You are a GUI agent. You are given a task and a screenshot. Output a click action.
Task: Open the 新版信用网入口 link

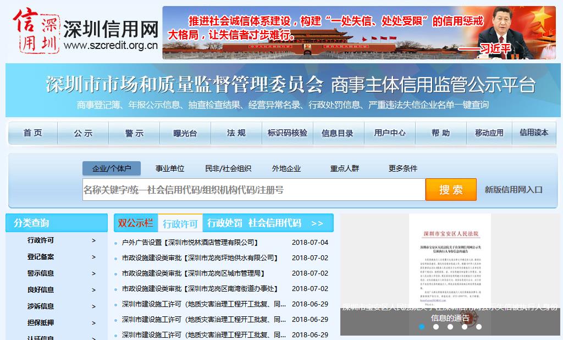514,190
